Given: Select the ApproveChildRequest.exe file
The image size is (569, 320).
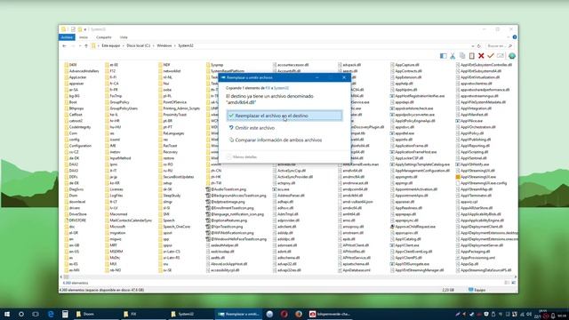Looking at the screenshot, I should pyautogui.click(x=413, y=227).
